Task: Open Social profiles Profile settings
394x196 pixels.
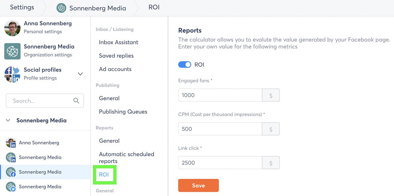Action: pyautogui.click(x=43, y=74)
